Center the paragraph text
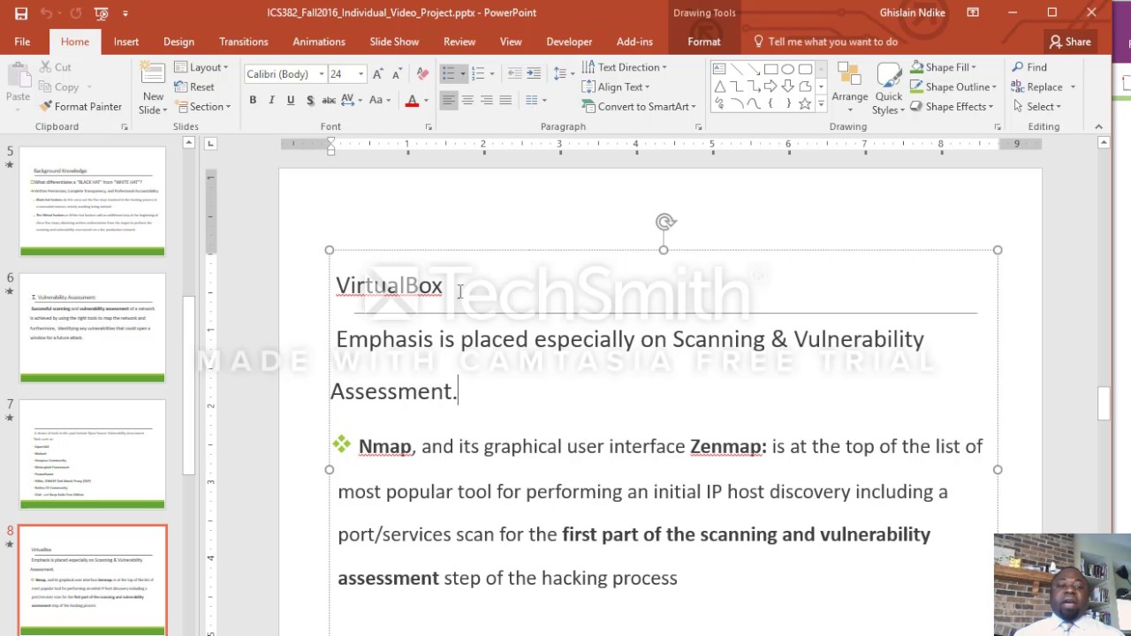 tap(467, 101)
